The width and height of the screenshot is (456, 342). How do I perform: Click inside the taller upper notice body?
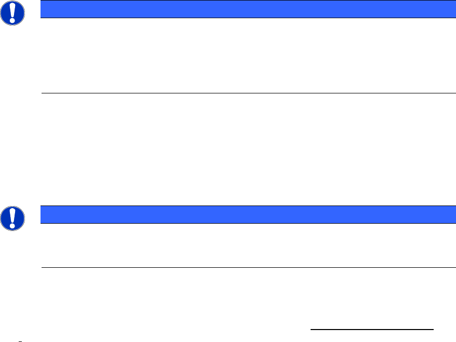point(245,56)
